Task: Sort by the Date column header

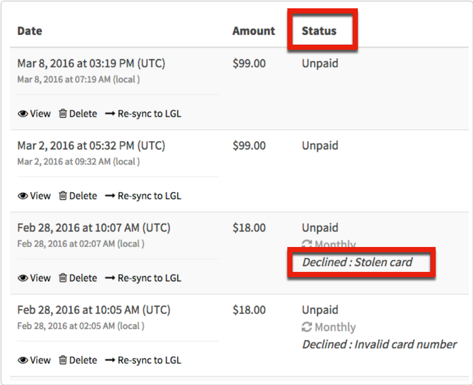Action: 30,31
